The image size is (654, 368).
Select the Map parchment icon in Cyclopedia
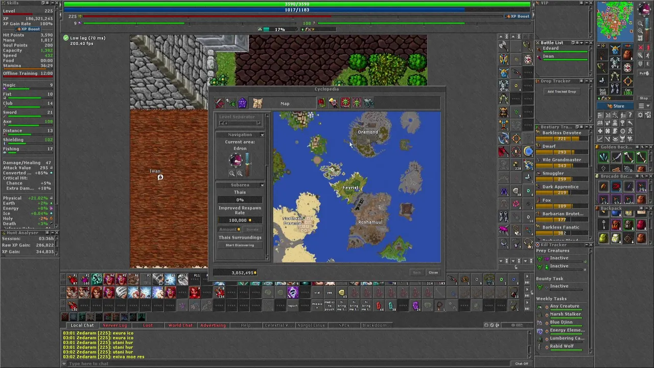click(x=258, y=103)
